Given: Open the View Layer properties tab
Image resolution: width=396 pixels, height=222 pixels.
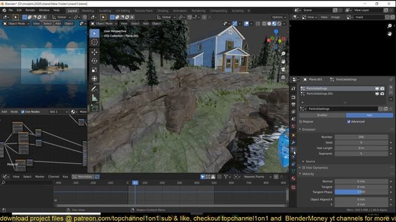Looking at the screenshot, I should click(x=293, y=112).
